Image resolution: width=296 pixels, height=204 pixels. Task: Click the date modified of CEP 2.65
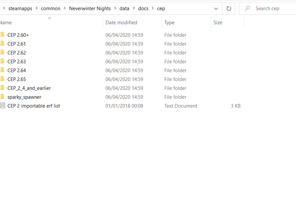(x=124, y=79)
